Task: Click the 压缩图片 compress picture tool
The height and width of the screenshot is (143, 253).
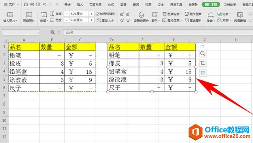Action: pos(29,17)
